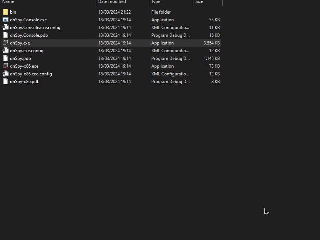Click the dnSpy.Console.pdb file icon

coord(6,35)
